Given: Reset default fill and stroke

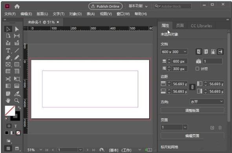Looking at the screenshot, I should tap(7, 119).
